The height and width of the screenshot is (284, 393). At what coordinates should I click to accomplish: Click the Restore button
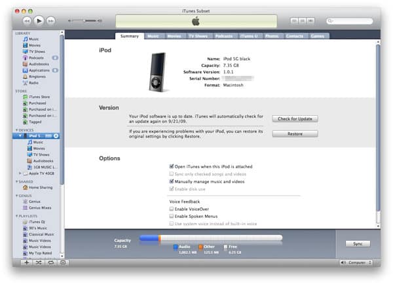coord(295,134)
